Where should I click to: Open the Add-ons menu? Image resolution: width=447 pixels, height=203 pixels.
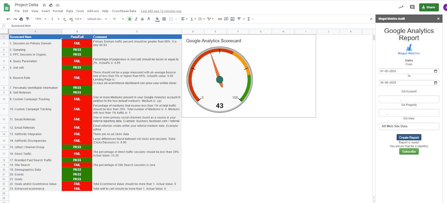click(93, 11)
